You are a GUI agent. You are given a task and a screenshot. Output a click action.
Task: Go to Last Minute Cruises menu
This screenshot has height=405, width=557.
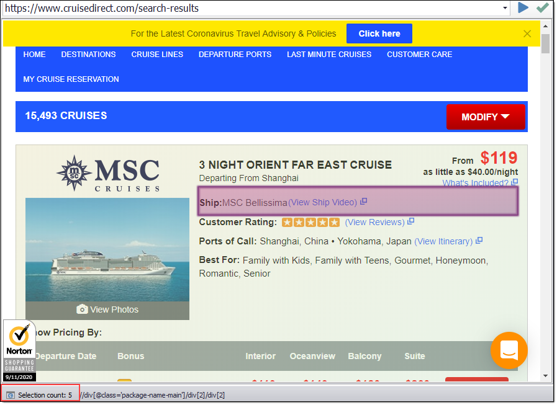coord(329,55)
